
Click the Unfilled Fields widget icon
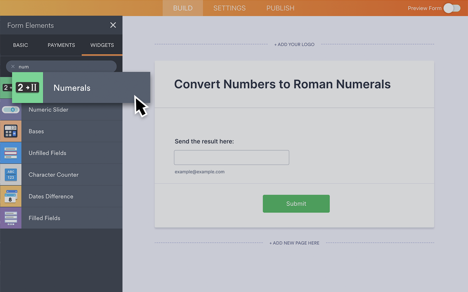tap(11, 153)
